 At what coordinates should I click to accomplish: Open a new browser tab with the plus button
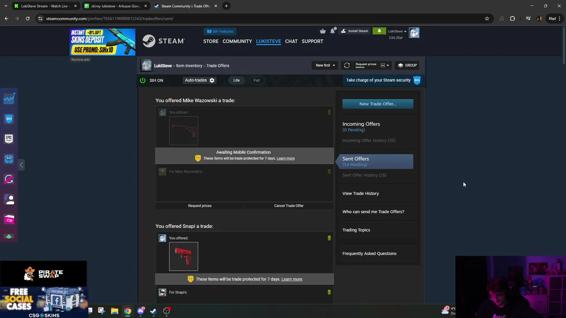(226, 6)
